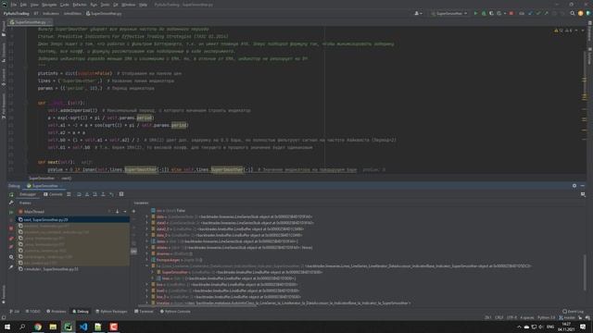The width and height of the screenshot is (593, 333).
Task: Select frame next, SuperSmoother.py:29
Action: coord(72,220)
